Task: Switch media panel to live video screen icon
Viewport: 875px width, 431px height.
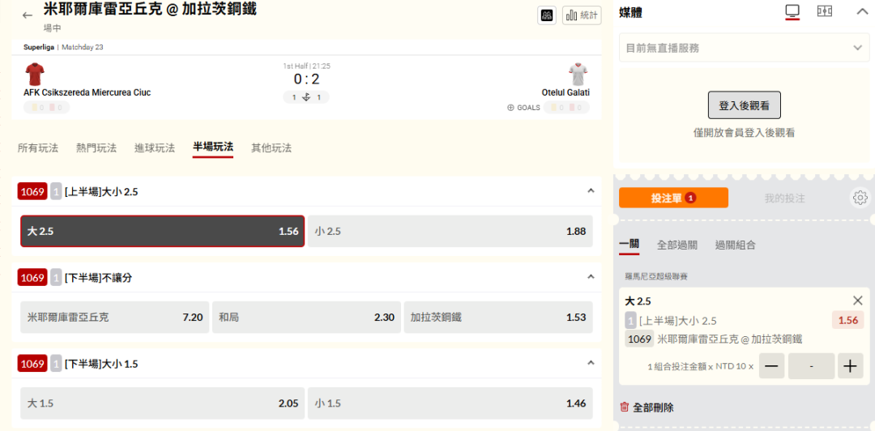Action: 792,11
